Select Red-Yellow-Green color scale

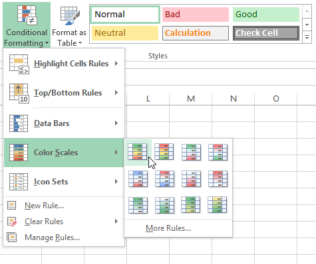tap(164, 152)
